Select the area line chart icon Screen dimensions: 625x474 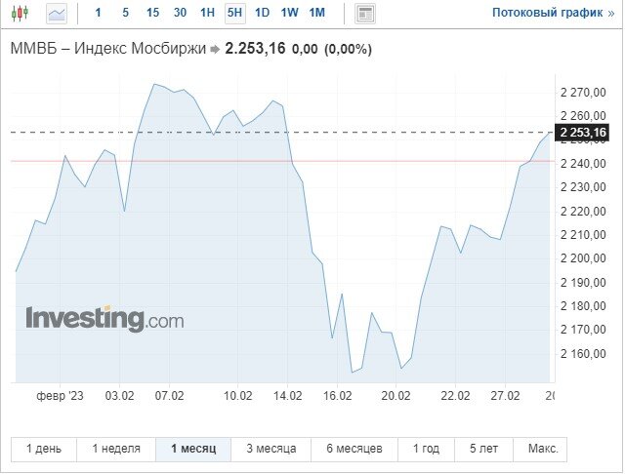pos(57,14)
